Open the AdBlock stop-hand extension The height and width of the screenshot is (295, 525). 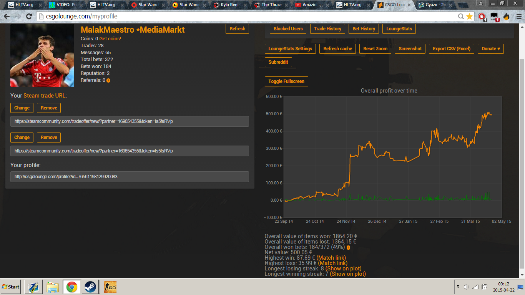click(x=482, y=17)
